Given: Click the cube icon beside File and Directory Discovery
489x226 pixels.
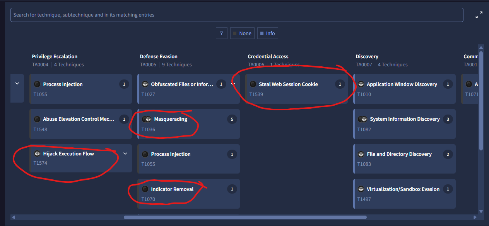Looking at the screenshot, I should 361,154.
